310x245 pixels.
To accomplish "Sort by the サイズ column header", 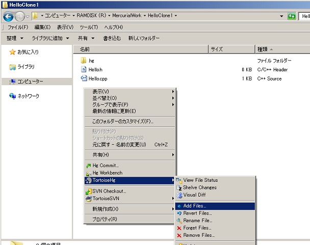I will [x=231, y=49].
